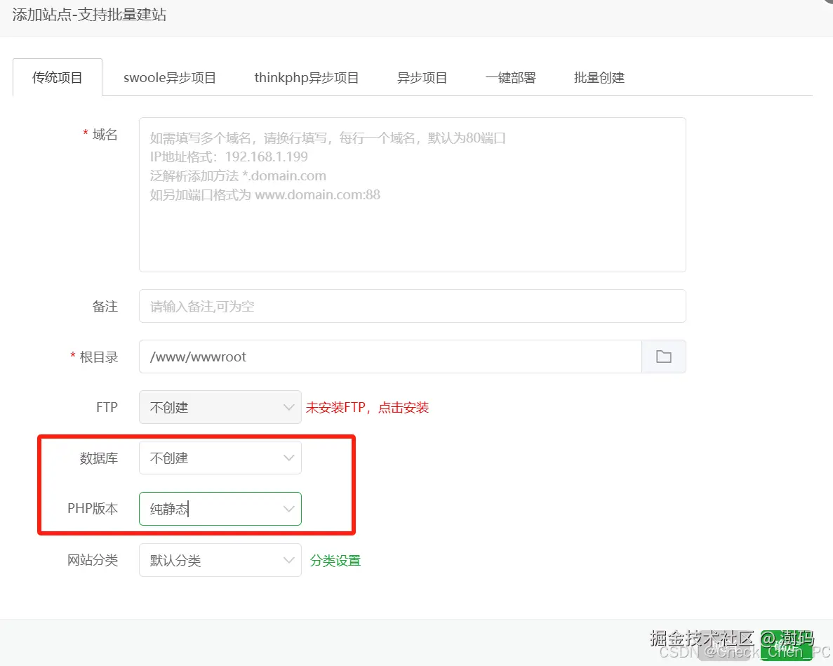Switch to the swoole异步项目 tab

coord(169,77)
